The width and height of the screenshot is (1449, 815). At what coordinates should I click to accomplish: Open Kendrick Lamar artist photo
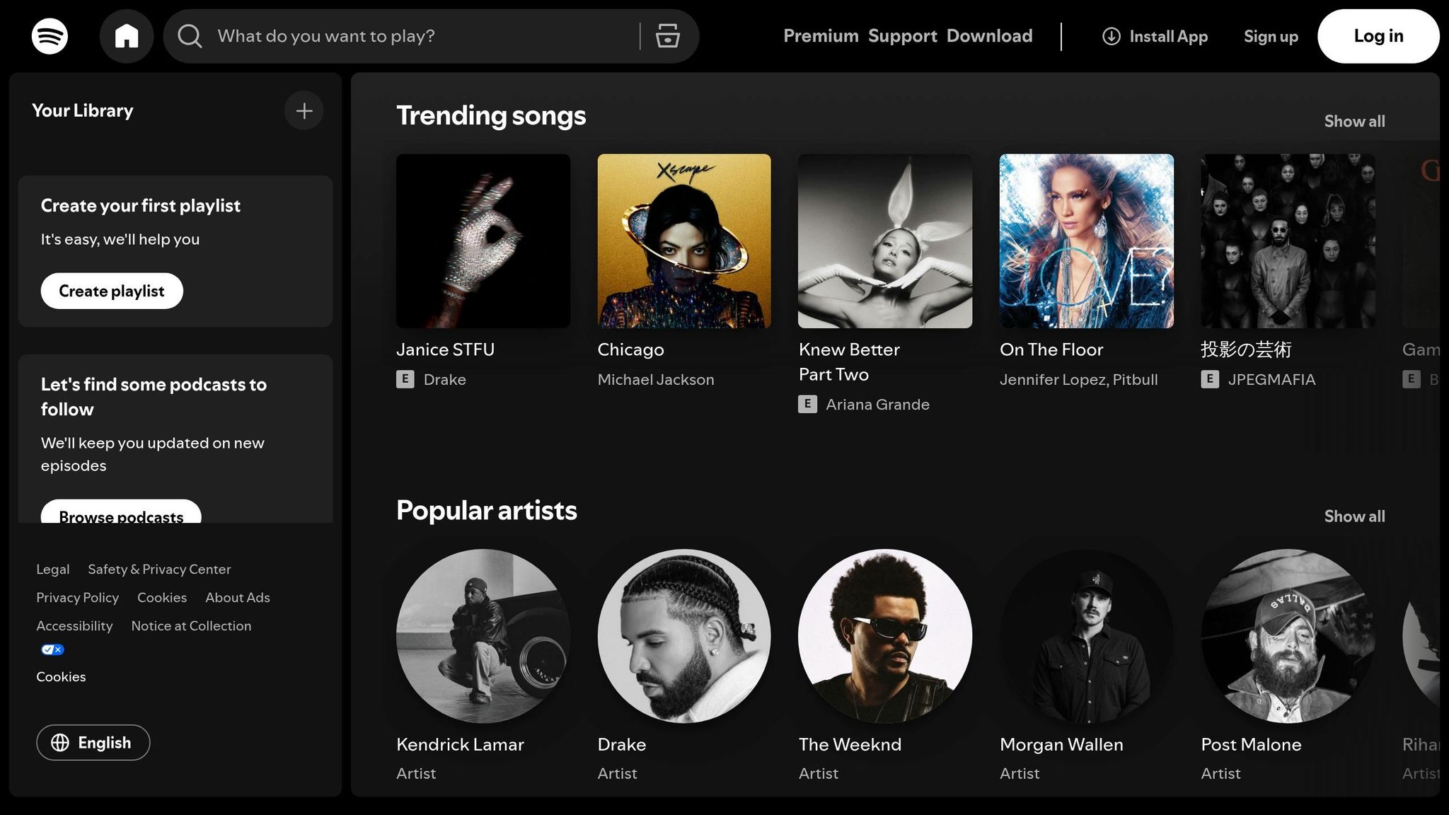point(483,636)
